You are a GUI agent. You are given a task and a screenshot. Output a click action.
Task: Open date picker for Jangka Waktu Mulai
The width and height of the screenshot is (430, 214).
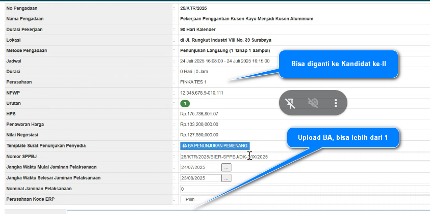(226, 167)
